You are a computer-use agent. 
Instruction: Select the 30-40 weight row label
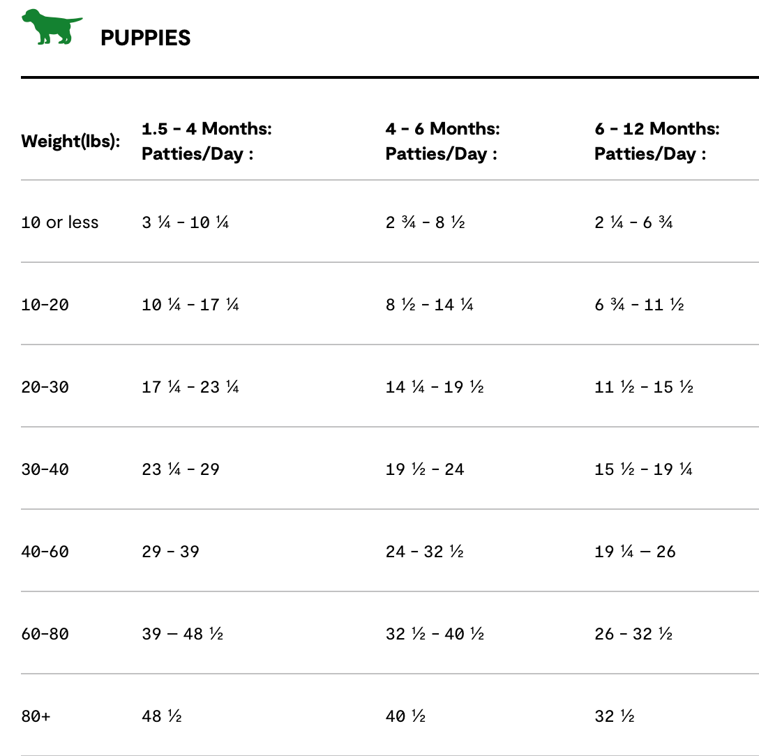tap(45, 469)
